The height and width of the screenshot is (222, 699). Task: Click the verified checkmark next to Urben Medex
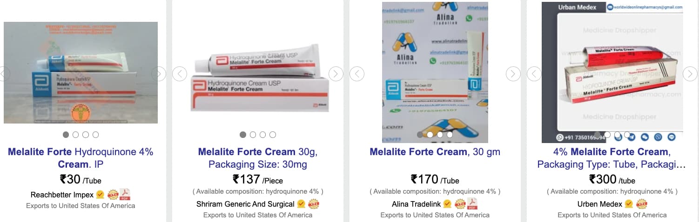629,204
